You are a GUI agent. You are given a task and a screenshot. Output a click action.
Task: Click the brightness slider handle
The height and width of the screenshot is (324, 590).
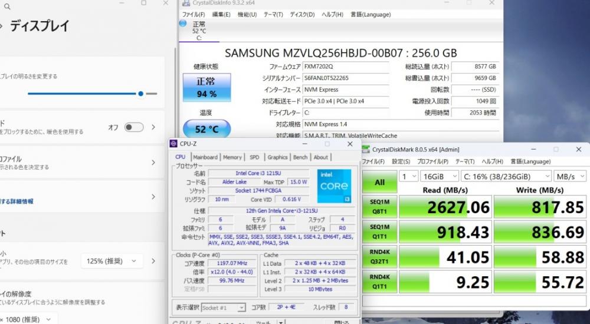click(x=141, y=94)
